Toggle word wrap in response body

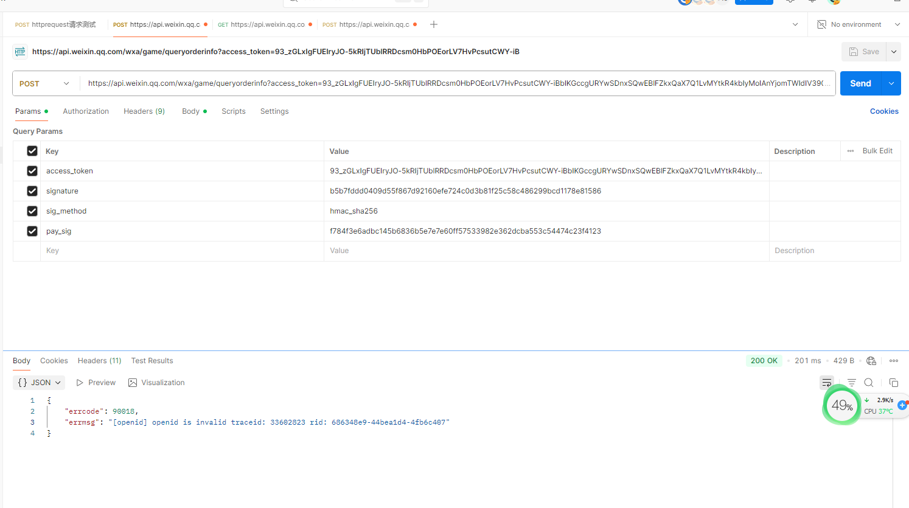click(827, 383)
